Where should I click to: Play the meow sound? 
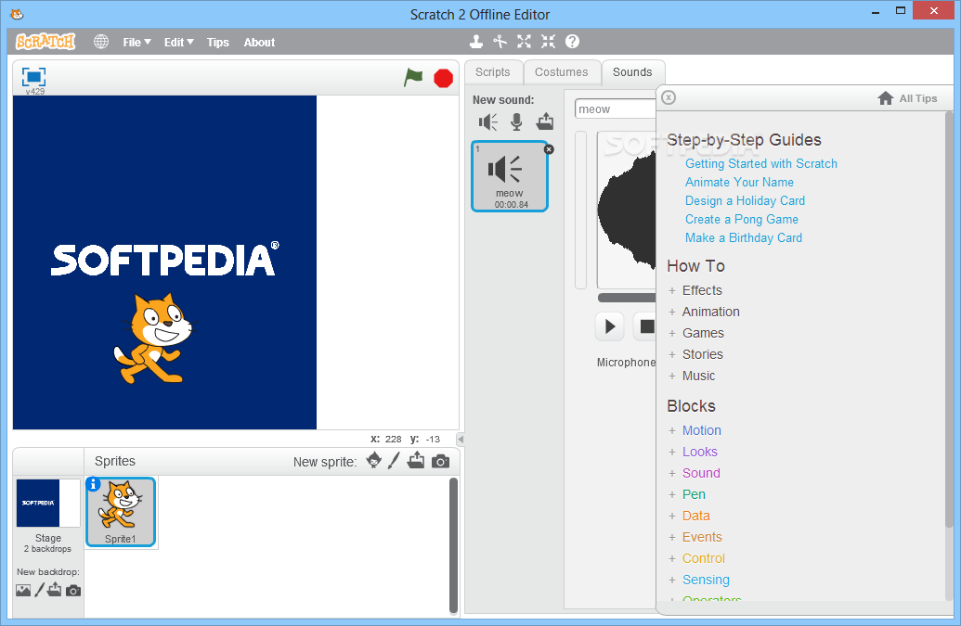click(x=610, y=326)
